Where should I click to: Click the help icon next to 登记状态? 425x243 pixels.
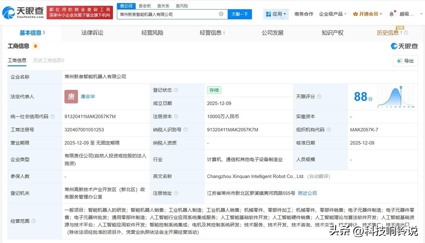(176, 90)
